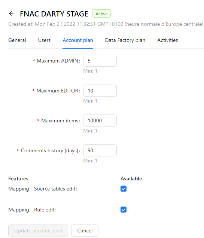The image size is (204, 238).
Task: Click the 'Comments history (days)' label
Action: [51, 150]
